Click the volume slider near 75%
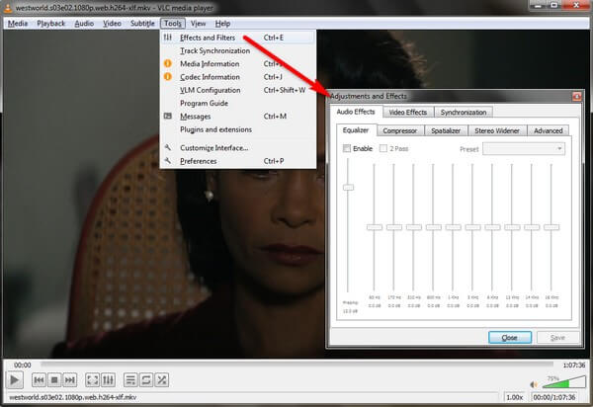Screen dimensions: 593x407 [564, 383]
